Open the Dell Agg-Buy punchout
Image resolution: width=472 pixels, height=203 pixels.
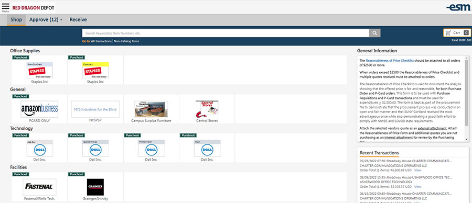(x=39, y=148)
